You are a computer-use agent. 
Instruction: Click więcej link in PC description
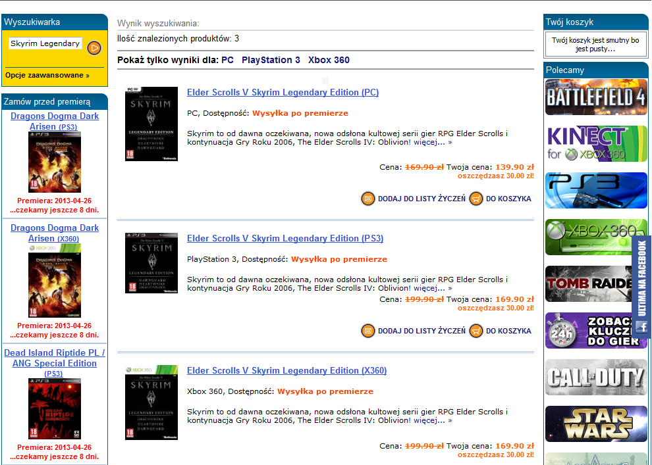pyautogui.click(x=433, y=143)
